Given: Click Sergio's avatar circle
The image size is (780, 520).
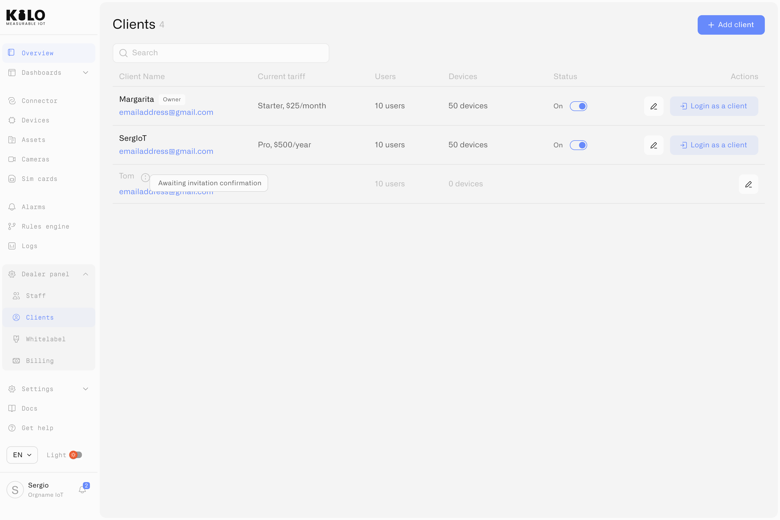Looking at the screenshot, I should pos(15,490).
